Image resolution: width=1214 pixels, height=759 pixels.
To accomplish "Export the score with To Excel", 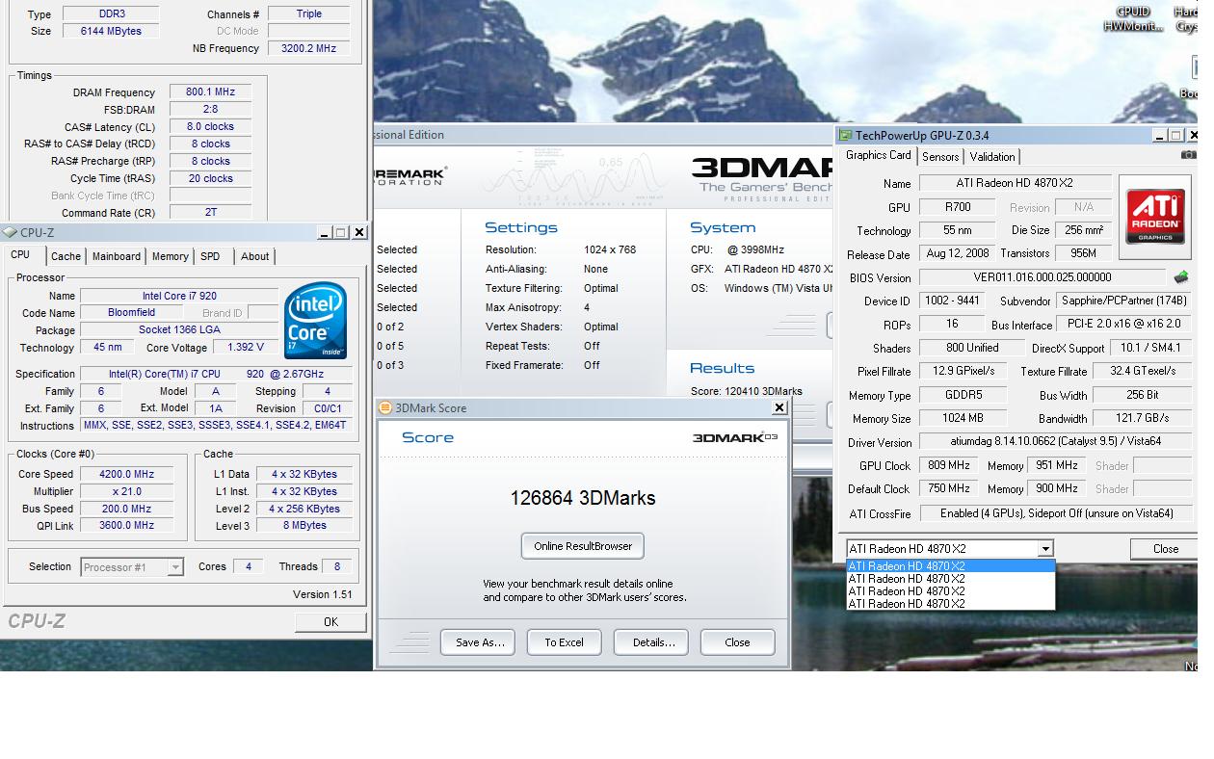I will coord(565,642).
